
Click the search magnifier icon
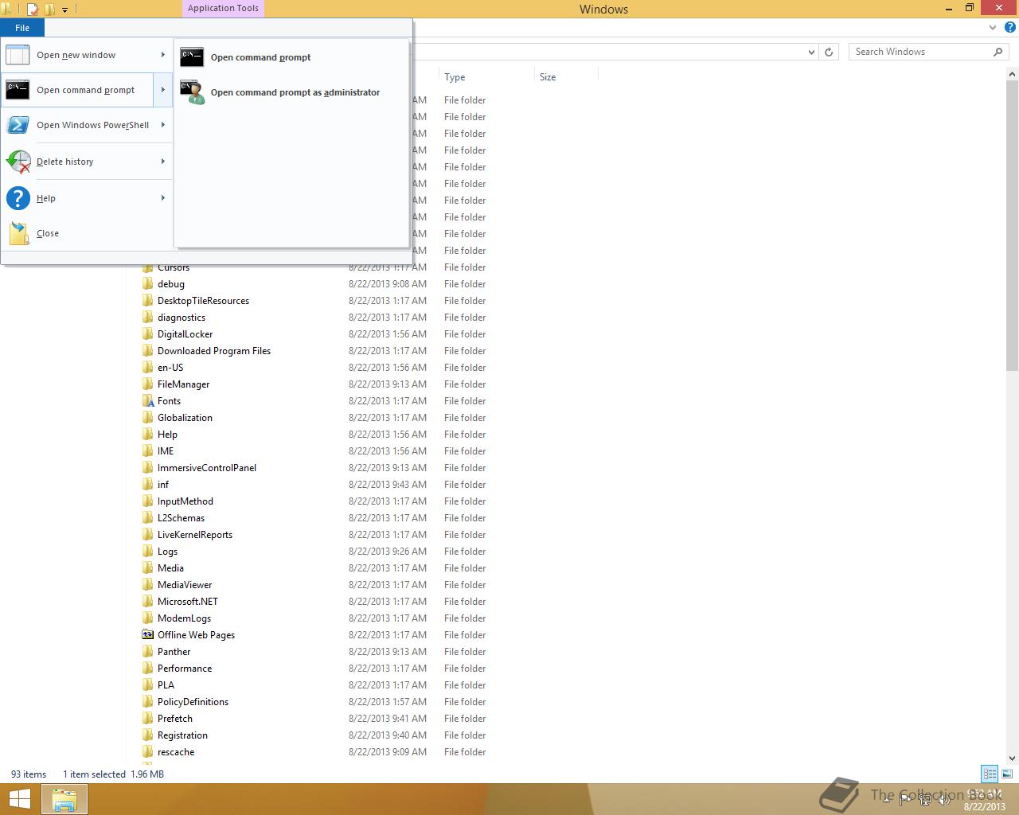[998, 52]
